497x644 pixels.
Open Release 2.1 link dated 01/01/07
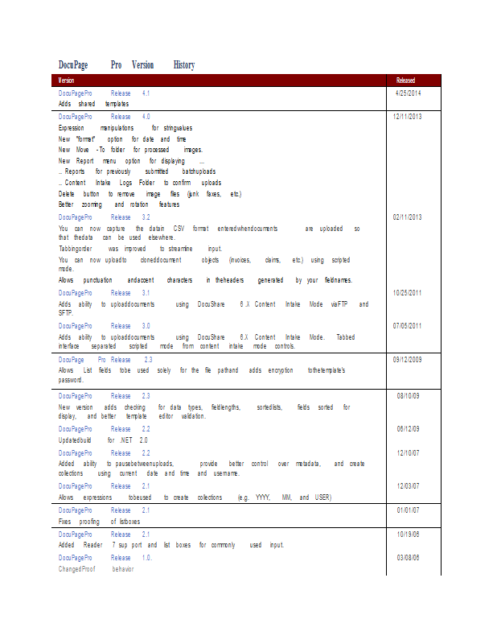tap(104, 510)
